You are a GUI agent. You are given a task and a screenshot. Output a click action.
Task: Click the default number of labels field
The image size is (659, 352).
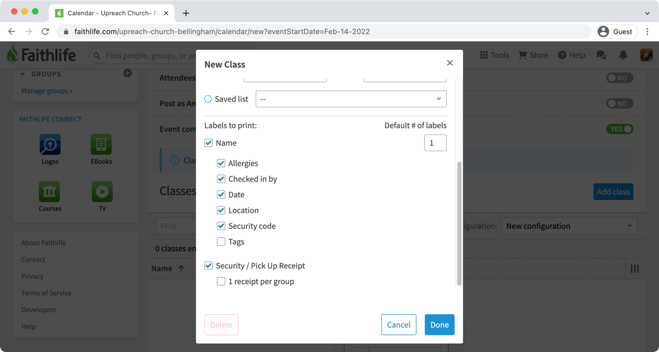tap(435, 143)
